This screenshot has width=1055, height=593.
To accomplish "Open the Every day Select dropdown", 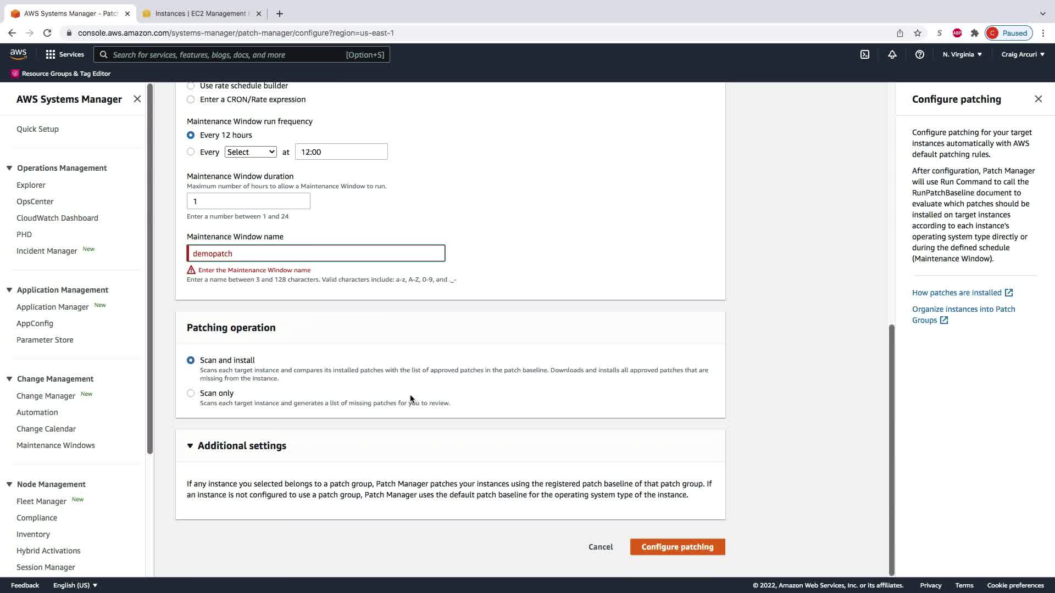I will tap(251, 152).
